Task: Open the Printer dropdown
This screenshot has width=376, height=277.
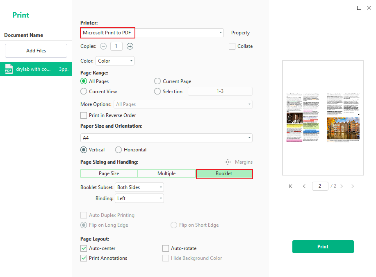Action: coord(220,33)
